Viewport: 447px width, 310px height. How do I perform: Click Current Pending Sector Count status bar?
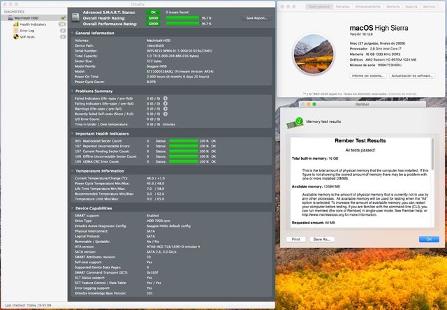pyautogui.click(x=183, y=152)
